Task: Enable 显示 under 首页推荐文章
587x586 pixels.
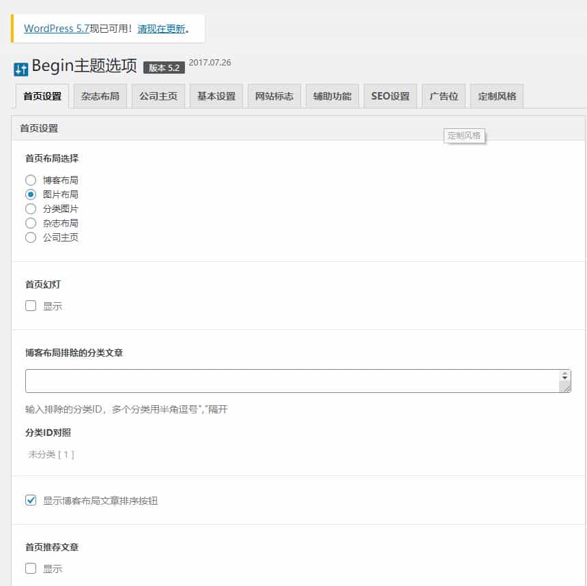Action: (31, 568)
